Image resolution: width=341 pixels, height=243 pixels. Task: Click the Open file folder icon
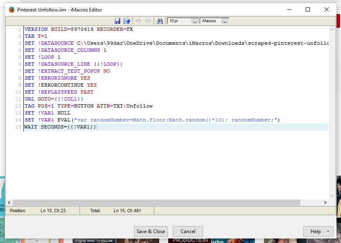[x=126, y=21]
